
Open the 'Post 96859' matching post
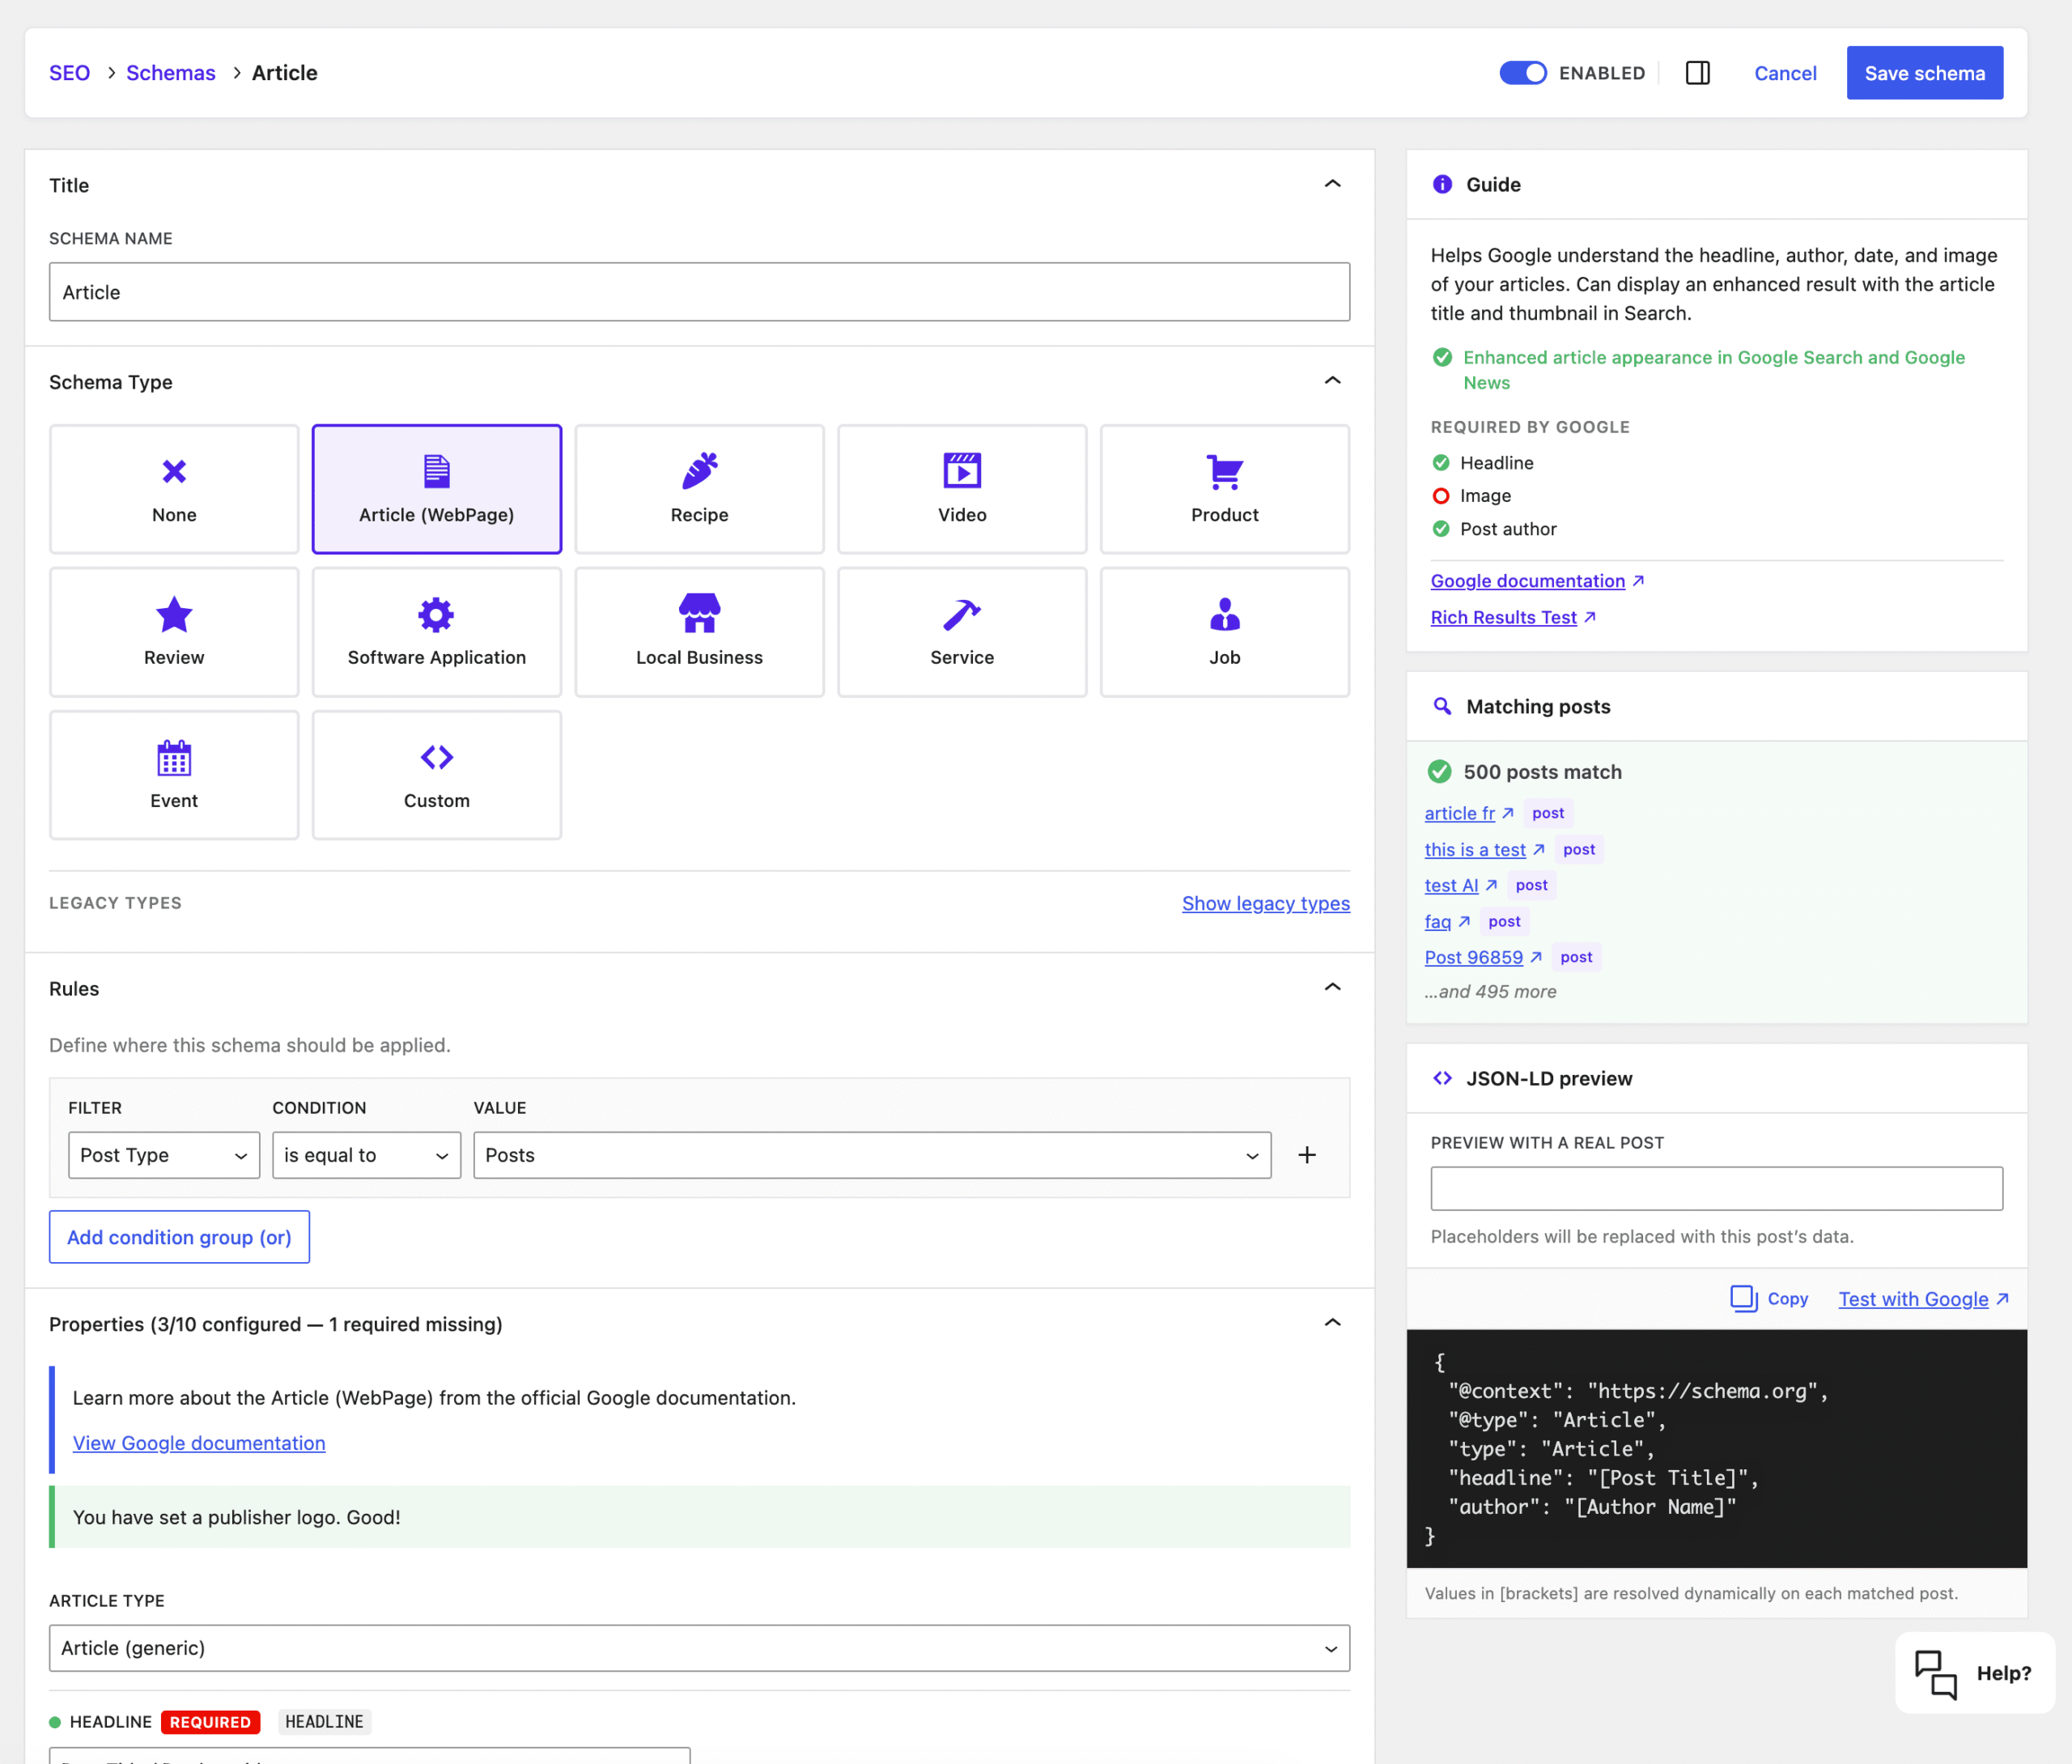point(1473,957)
